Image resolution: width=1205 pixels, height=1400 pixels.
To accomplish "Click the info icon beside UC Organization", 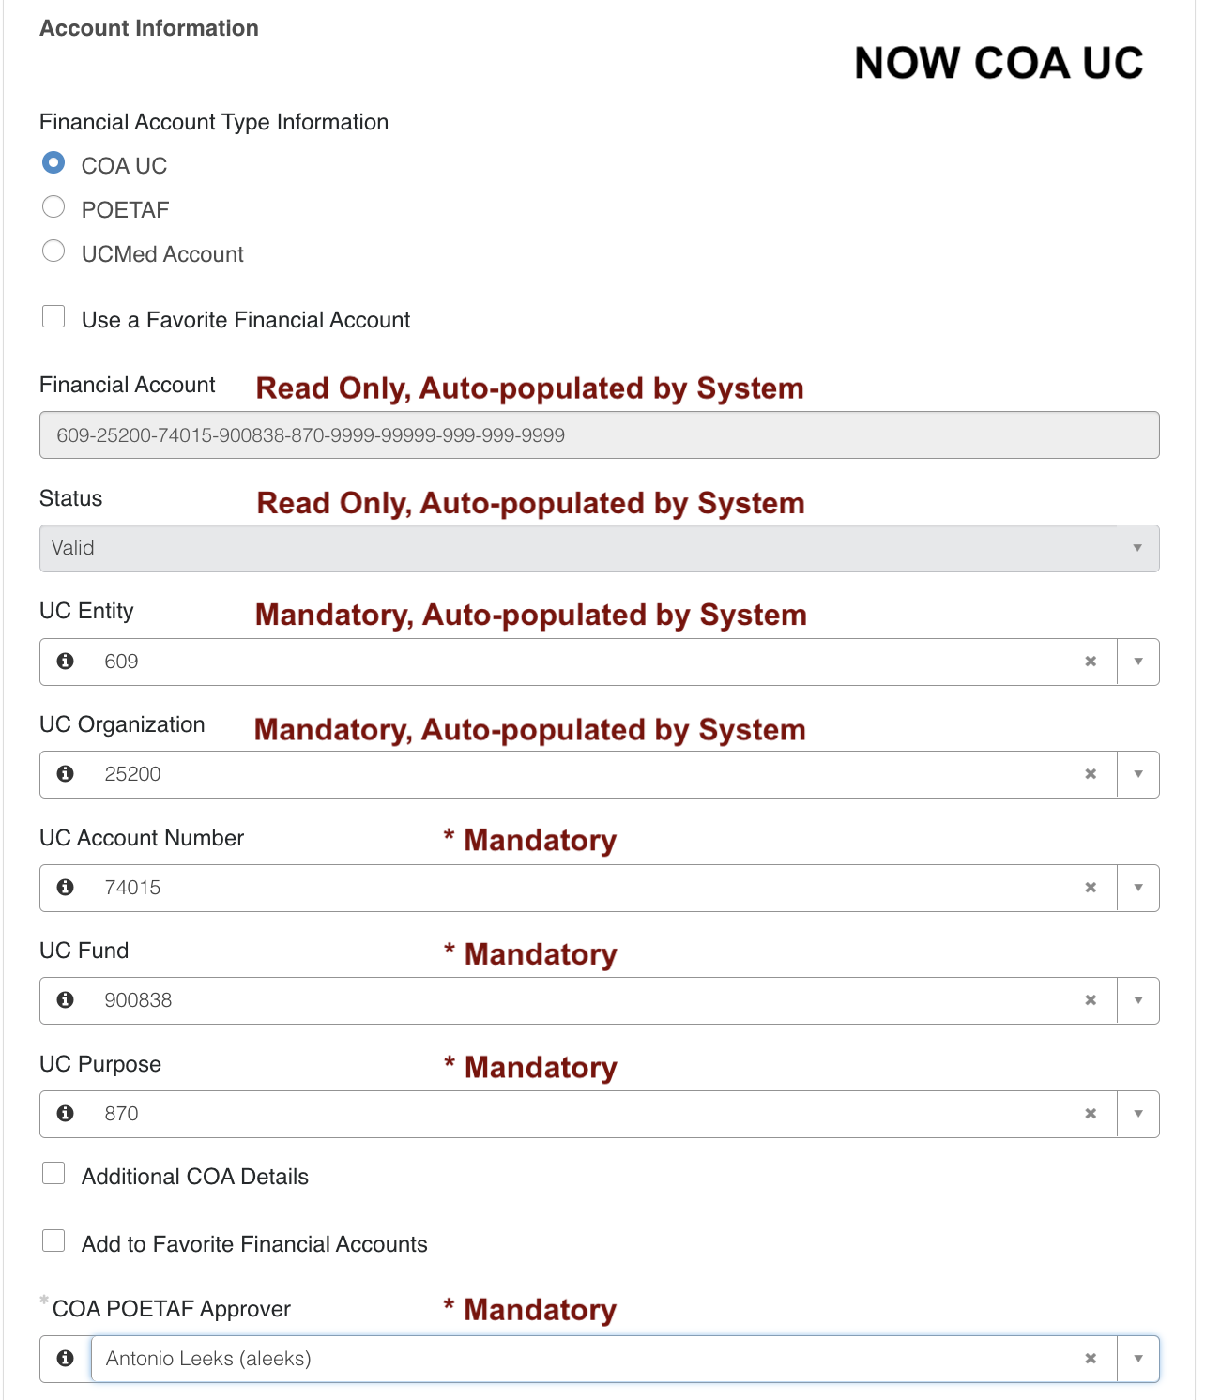I will pos(66,774).
